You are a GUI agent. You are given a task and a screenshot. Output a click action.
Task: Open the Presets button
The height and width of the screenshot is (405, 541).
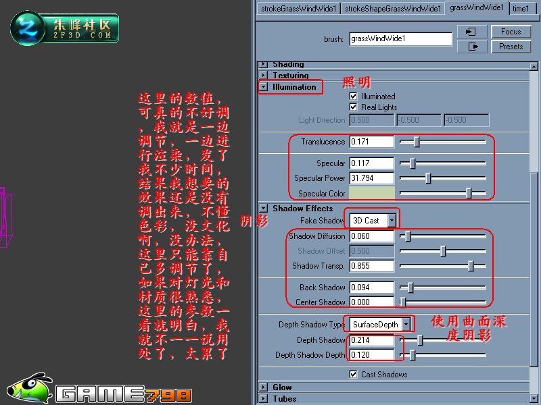(511, 47)
